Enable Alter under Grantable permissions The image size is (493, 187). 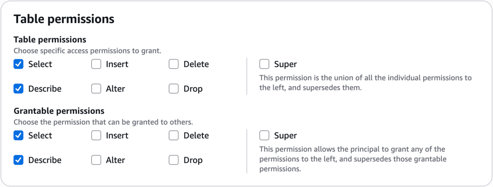pos(96,160)
